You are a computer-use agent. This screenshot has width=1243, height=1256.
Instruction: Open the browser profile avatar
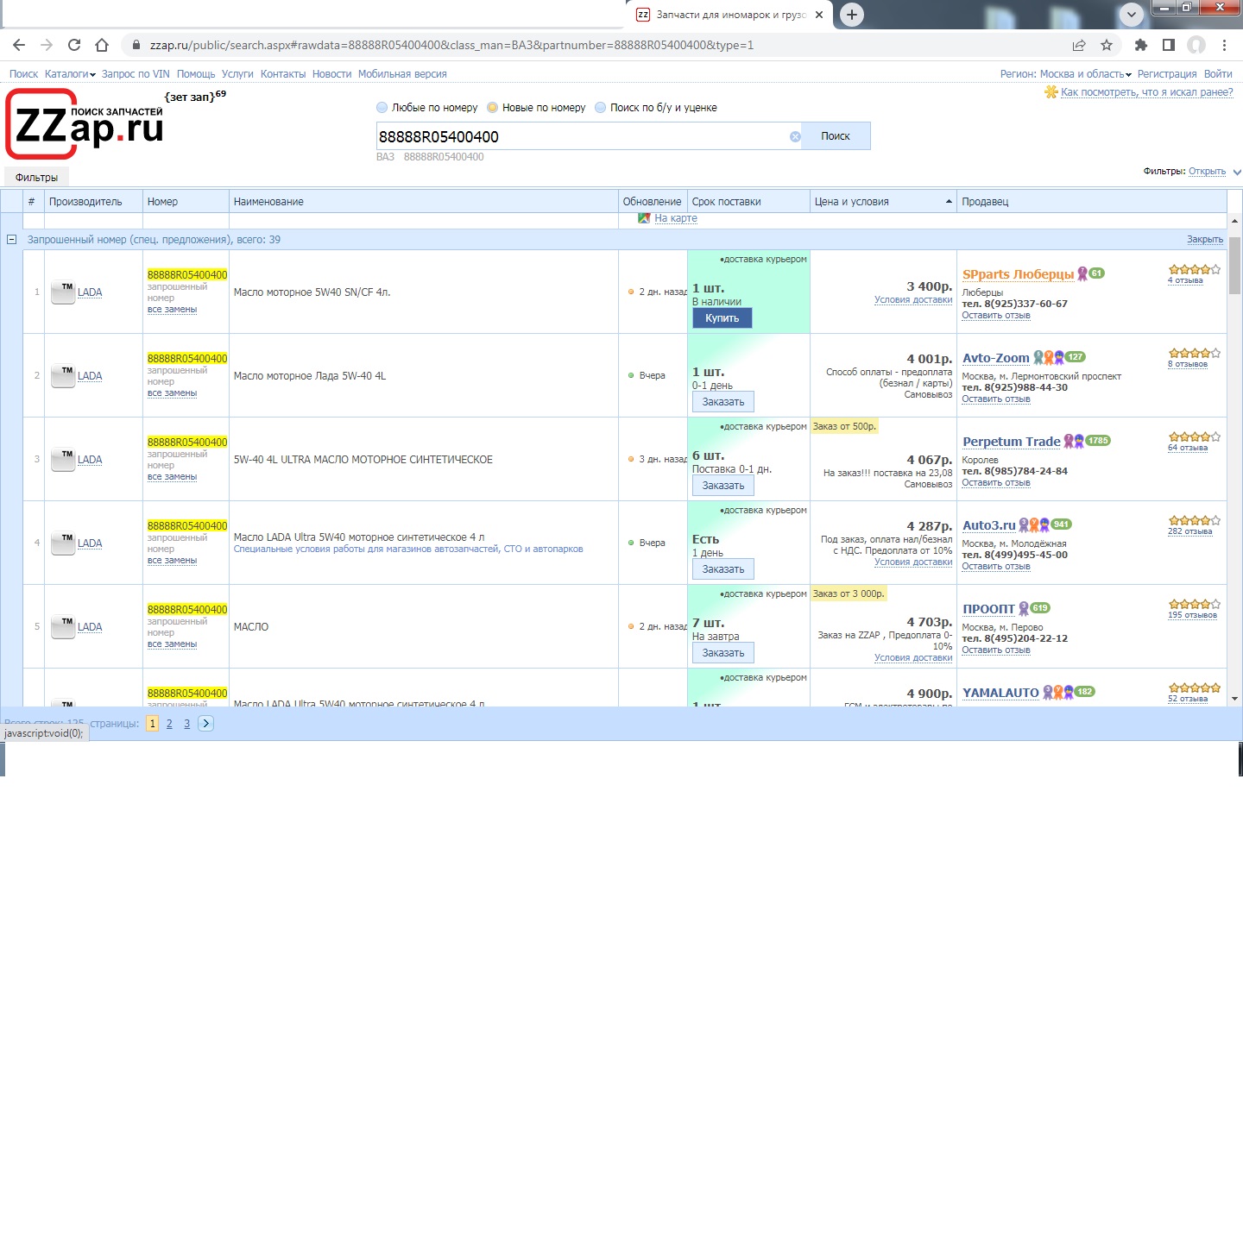tap(1196, 45)
